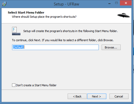Viewport: 134px width, 104px height.
Task: Minimize the Setup - UFRaw window
Action: tap(109, 3)
